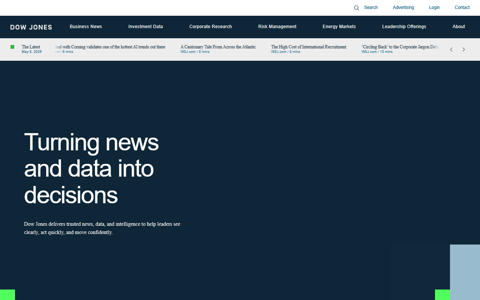The width and height of the screenshot is (480, 300).
Task: Open the 'Circling Back' corporate jargon article
Action: pyautogui.click(x=400, y=47)
